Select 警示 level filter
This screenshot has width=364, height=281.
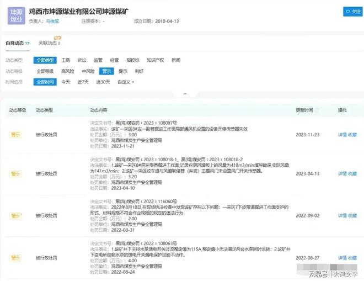pos(106,71)
